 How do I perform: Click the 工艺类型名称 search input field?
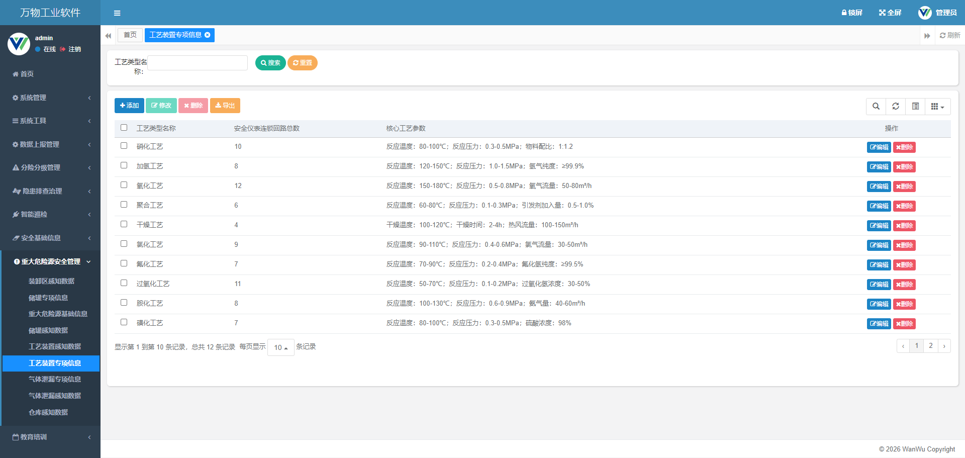pyautogui.click(x=198, y=63)
